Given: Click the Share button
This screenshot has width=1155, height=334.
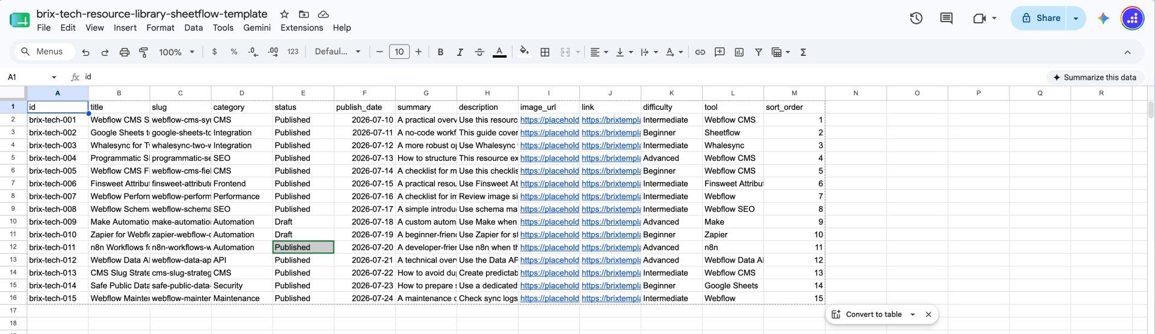Looking at the screenshot, I should click(1041, 18).
